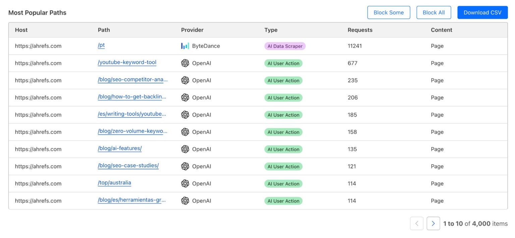Click the OpenAI logo on the last table row
This screenshot has height=238, width=515.
(185, 200)
